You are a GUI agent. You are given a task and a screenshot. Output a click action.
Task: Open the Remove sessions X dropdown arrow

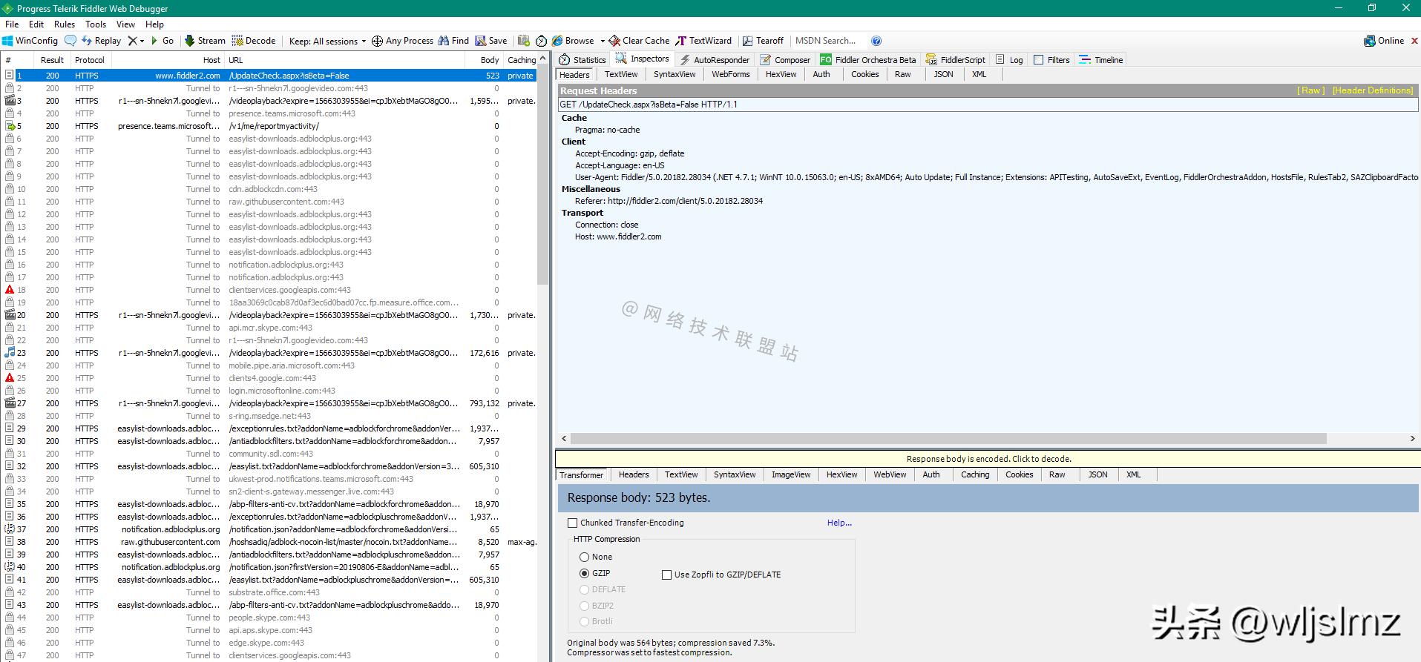pos(142,42)
